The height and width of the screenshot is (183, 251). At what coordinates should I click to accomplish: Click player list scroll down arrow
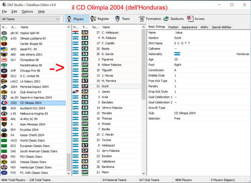click(x=144, y=173)
